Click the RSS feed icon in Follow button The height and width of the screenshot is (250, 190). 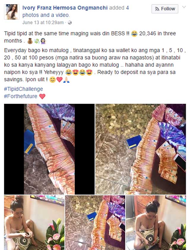click(x=157, y=9)
